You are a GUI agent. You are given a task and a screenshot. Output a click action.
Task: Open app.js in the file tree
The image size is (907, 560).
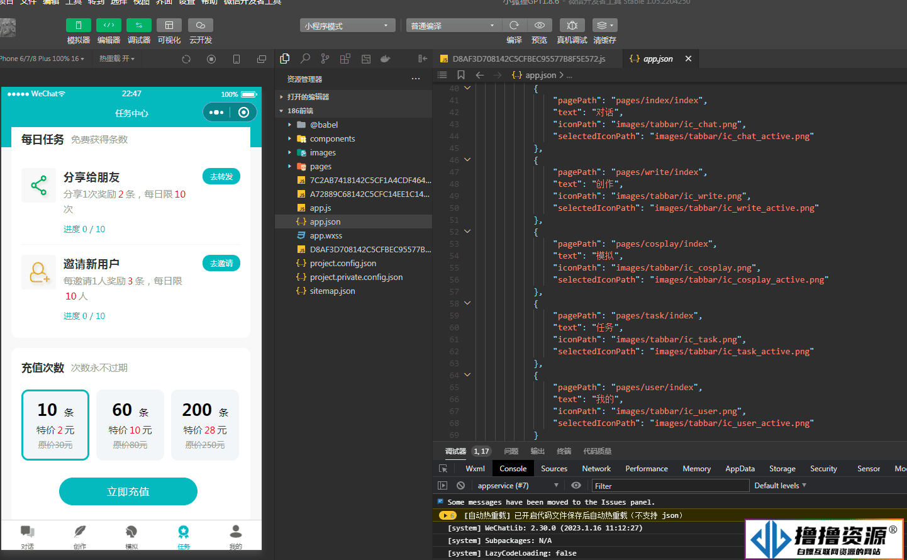[353, 208]
